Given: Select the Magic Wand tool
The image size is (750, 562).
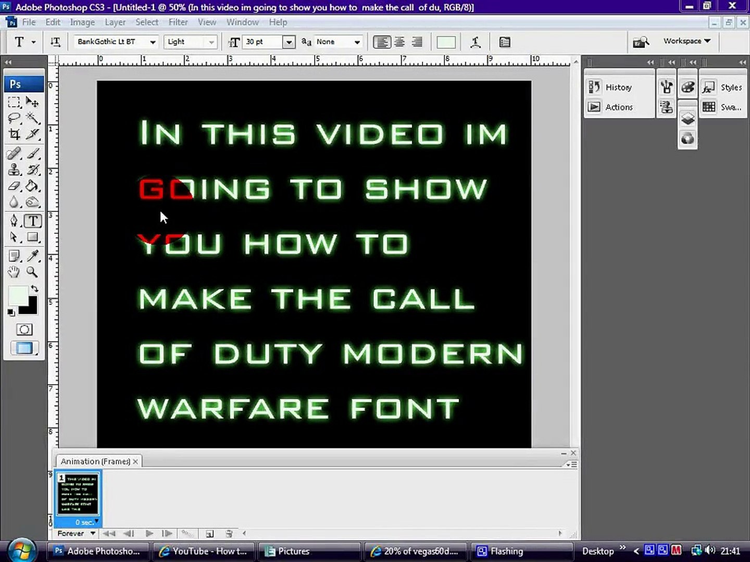Looking at the screenshot, I should tap(32, 118).
